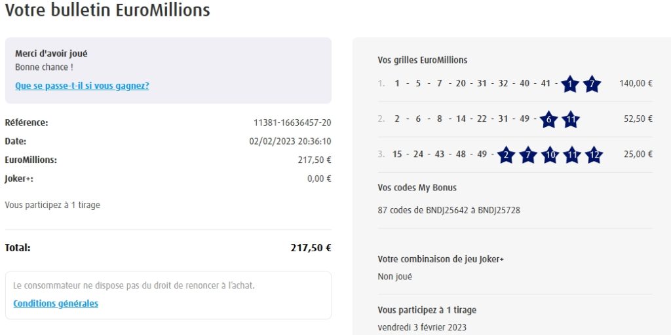Screen dimensions: 671x335
Task: Click star number 7 in the first grid
Action: click(592, 84)
